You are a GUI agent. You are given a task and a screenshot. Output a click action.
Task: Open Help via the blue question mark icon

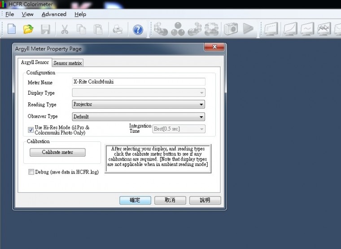[x=138, y=29]
